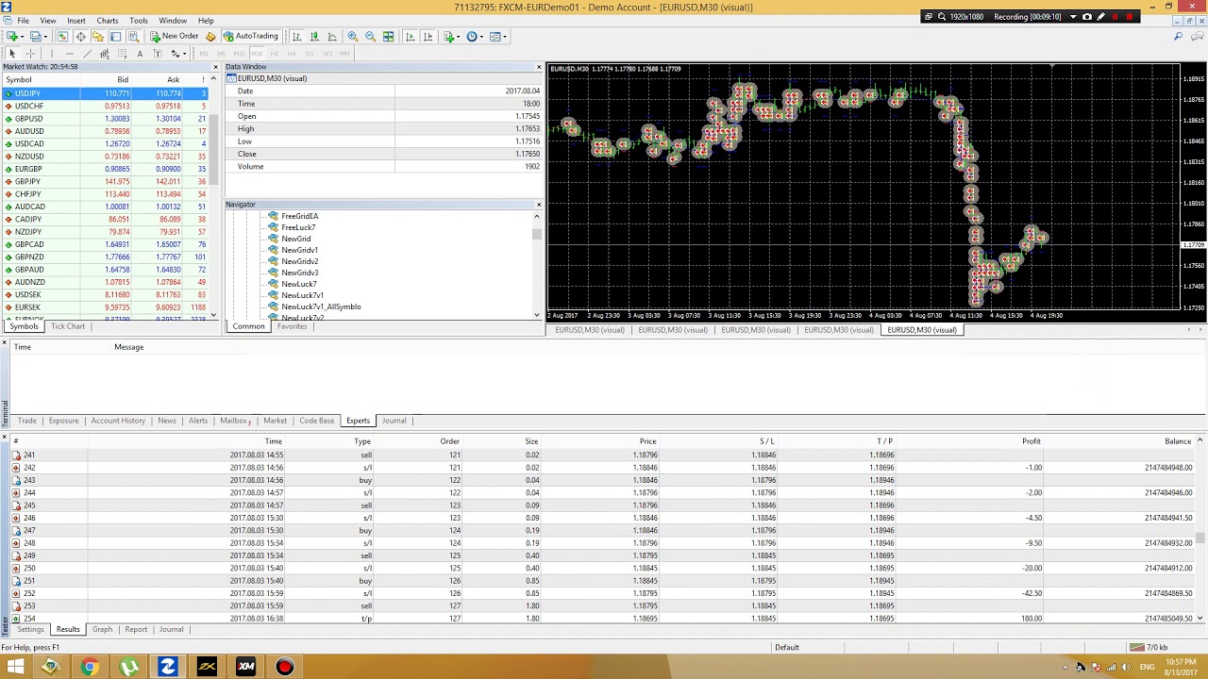Sort results by Balance column header

coord(1177,441)
